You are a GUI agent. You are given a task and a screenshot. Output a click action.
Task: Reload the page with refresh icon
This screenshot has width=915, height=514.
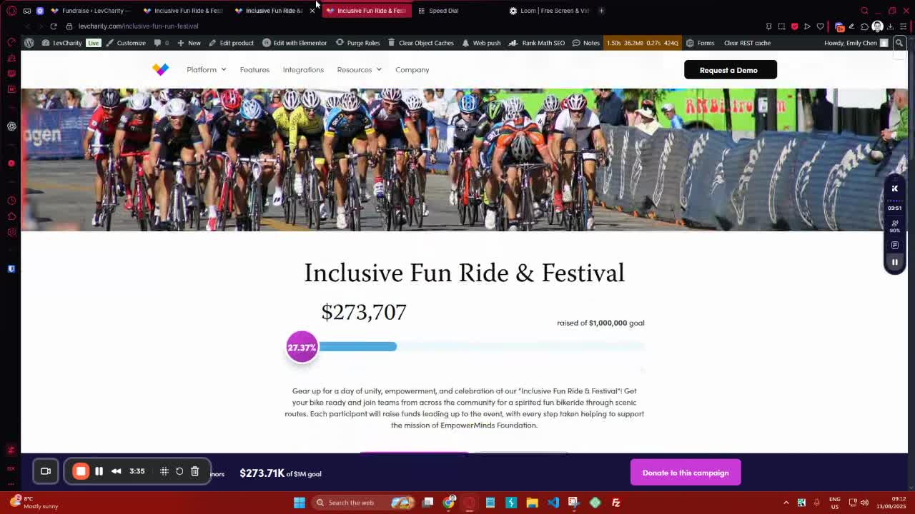coord(54,26)
